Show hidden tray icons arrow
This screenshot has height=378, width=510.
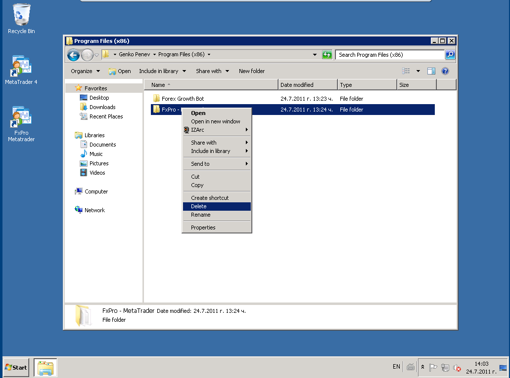point(422,367)
